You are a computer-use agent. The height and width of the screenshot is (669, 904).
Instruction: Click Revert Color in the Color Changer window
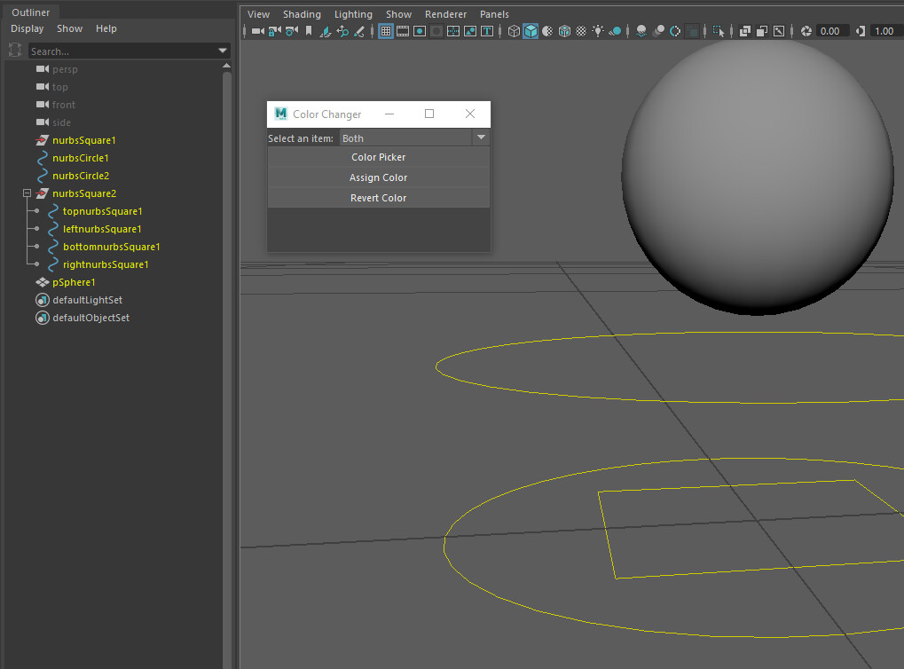pyautogui.click(x=378, y=197)
